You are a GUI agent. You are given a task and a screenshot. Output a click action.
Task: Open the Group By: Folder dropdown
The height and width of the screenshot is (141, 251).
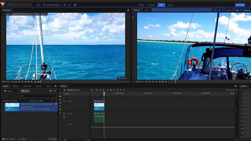tap(41, 101)
